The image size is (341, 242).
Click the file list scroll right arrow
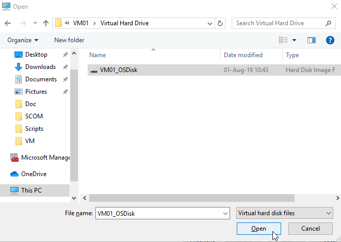click(337, 198)
